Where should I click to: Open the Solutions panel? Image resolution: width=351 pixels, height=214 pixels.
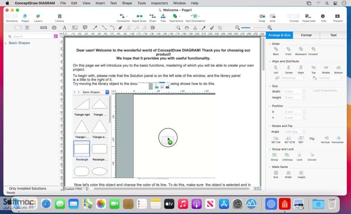point(12,18)
